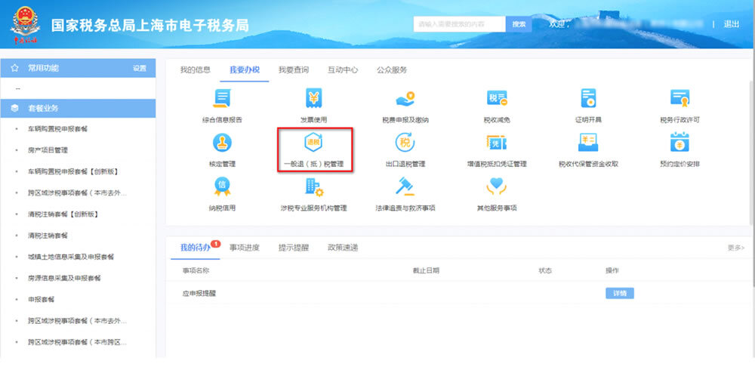Click 详情 button for 应申报提醒

619,293
